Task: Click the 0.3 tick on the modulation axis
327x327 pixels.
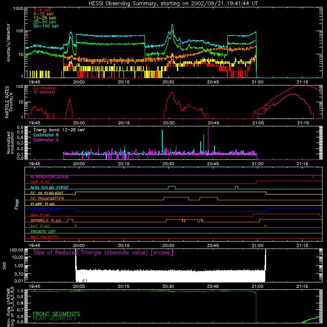Action: (20, 143)
